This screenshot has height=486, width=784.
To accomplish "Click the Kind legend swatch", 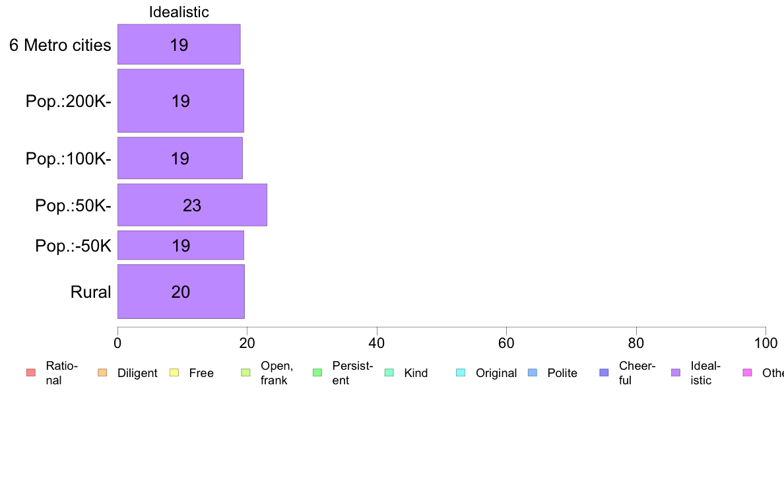I will point(389,373).
